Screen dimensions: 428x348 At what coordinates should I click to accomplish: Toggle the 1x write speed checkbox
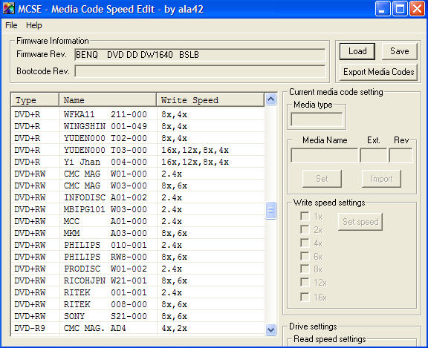(305, 217)
